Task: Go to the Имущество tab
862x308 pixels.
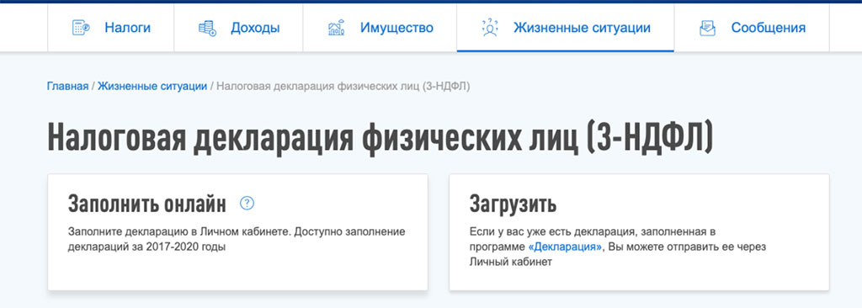Action: tap(380, 28)
